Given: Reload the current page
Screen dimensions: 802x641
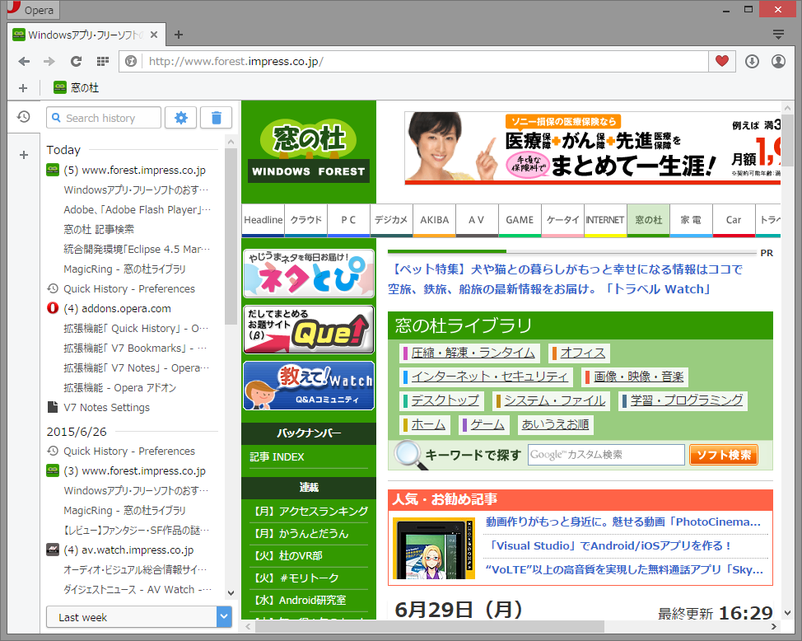Looking at the screenshot, I should point(76,60).
